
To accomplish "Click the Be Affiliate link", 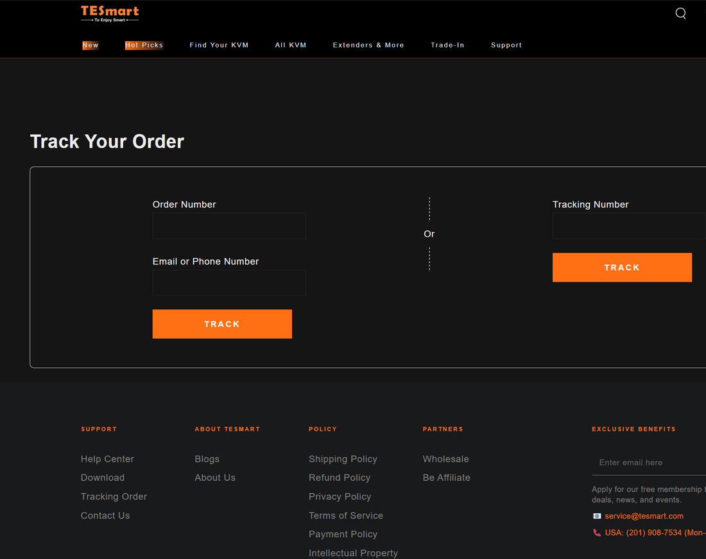I will point(447,477).
